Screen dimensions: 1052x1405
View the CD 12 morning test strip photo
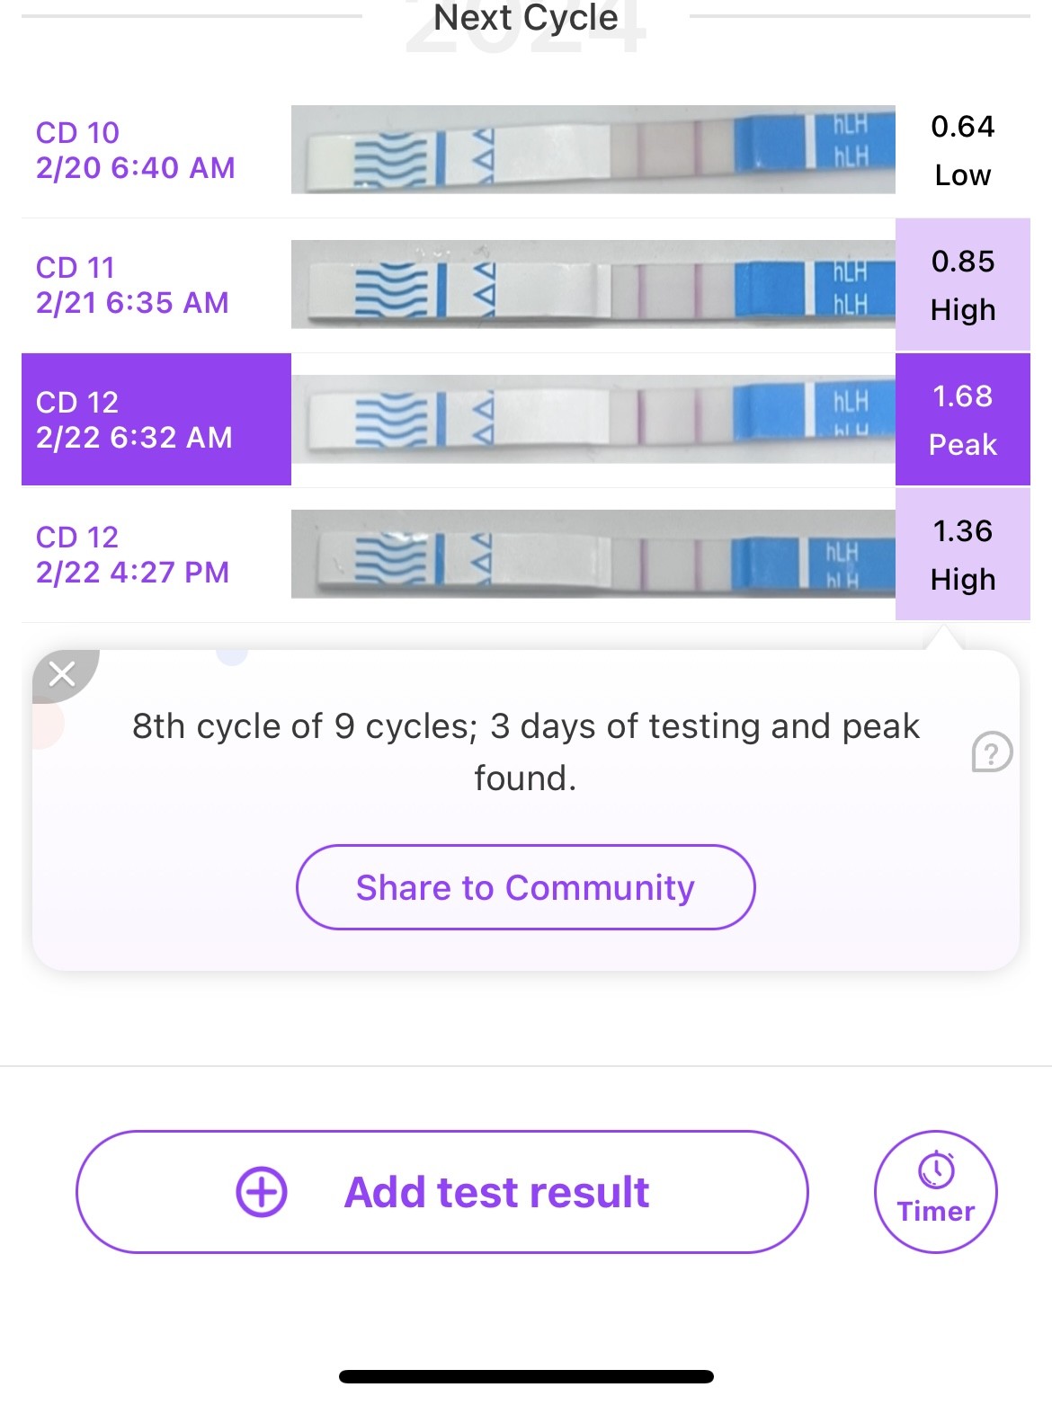pos(593,419)
